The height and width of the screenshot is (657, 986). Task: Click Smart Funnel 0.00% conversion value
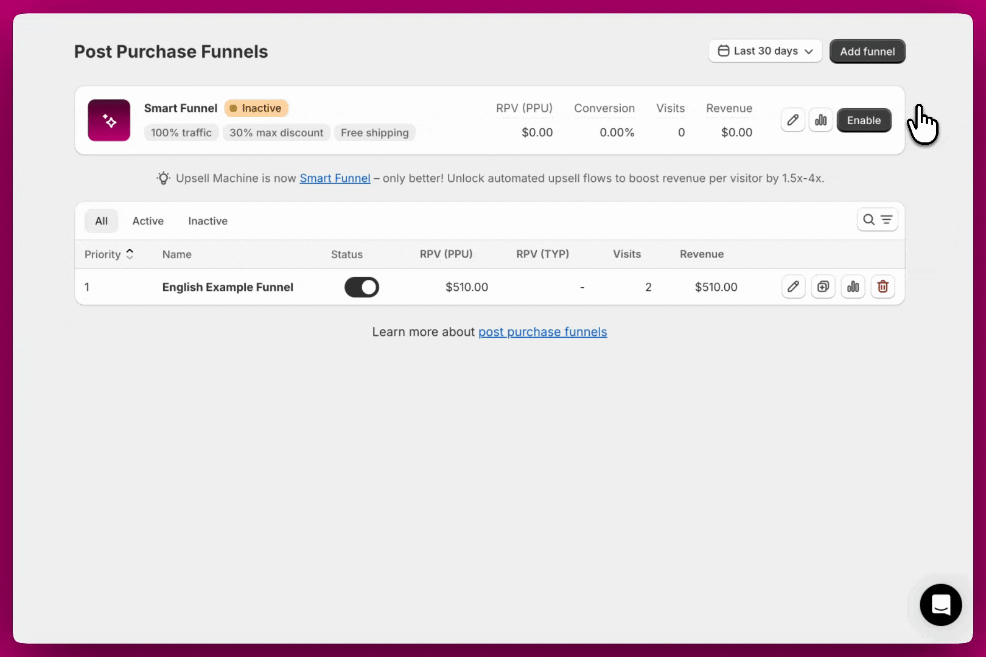[617, 132]
